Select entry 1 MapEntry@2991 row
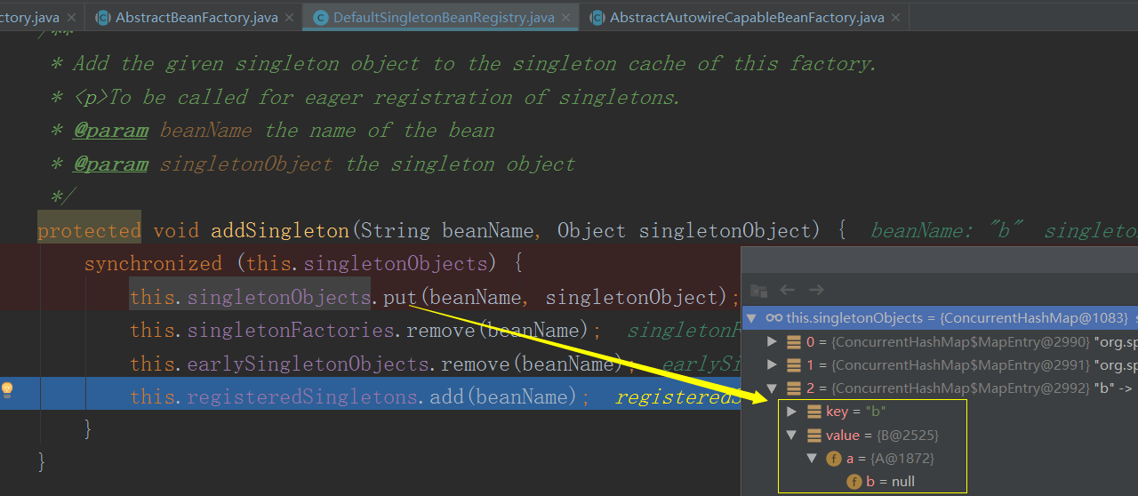The height and width of the screenshot is (496, 1138). click(x=940, y=364)
